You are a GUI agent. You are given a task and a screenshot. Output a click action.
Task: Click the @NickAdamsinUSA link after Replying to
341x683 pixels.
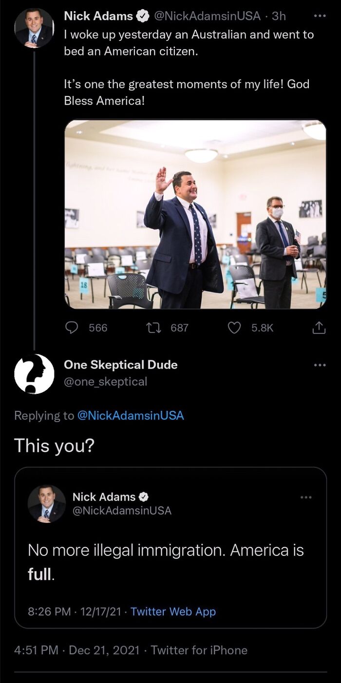point(131,415)
